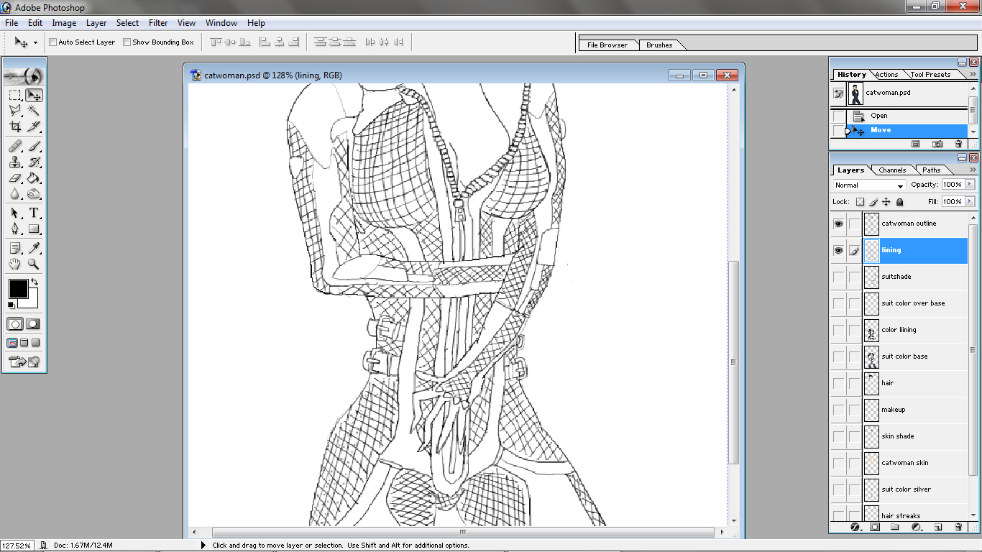Choose the Type tool

point(34,213)
